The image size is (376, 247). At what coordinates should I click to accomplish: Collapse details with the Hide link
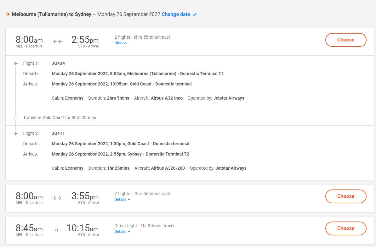coord(120,43)
